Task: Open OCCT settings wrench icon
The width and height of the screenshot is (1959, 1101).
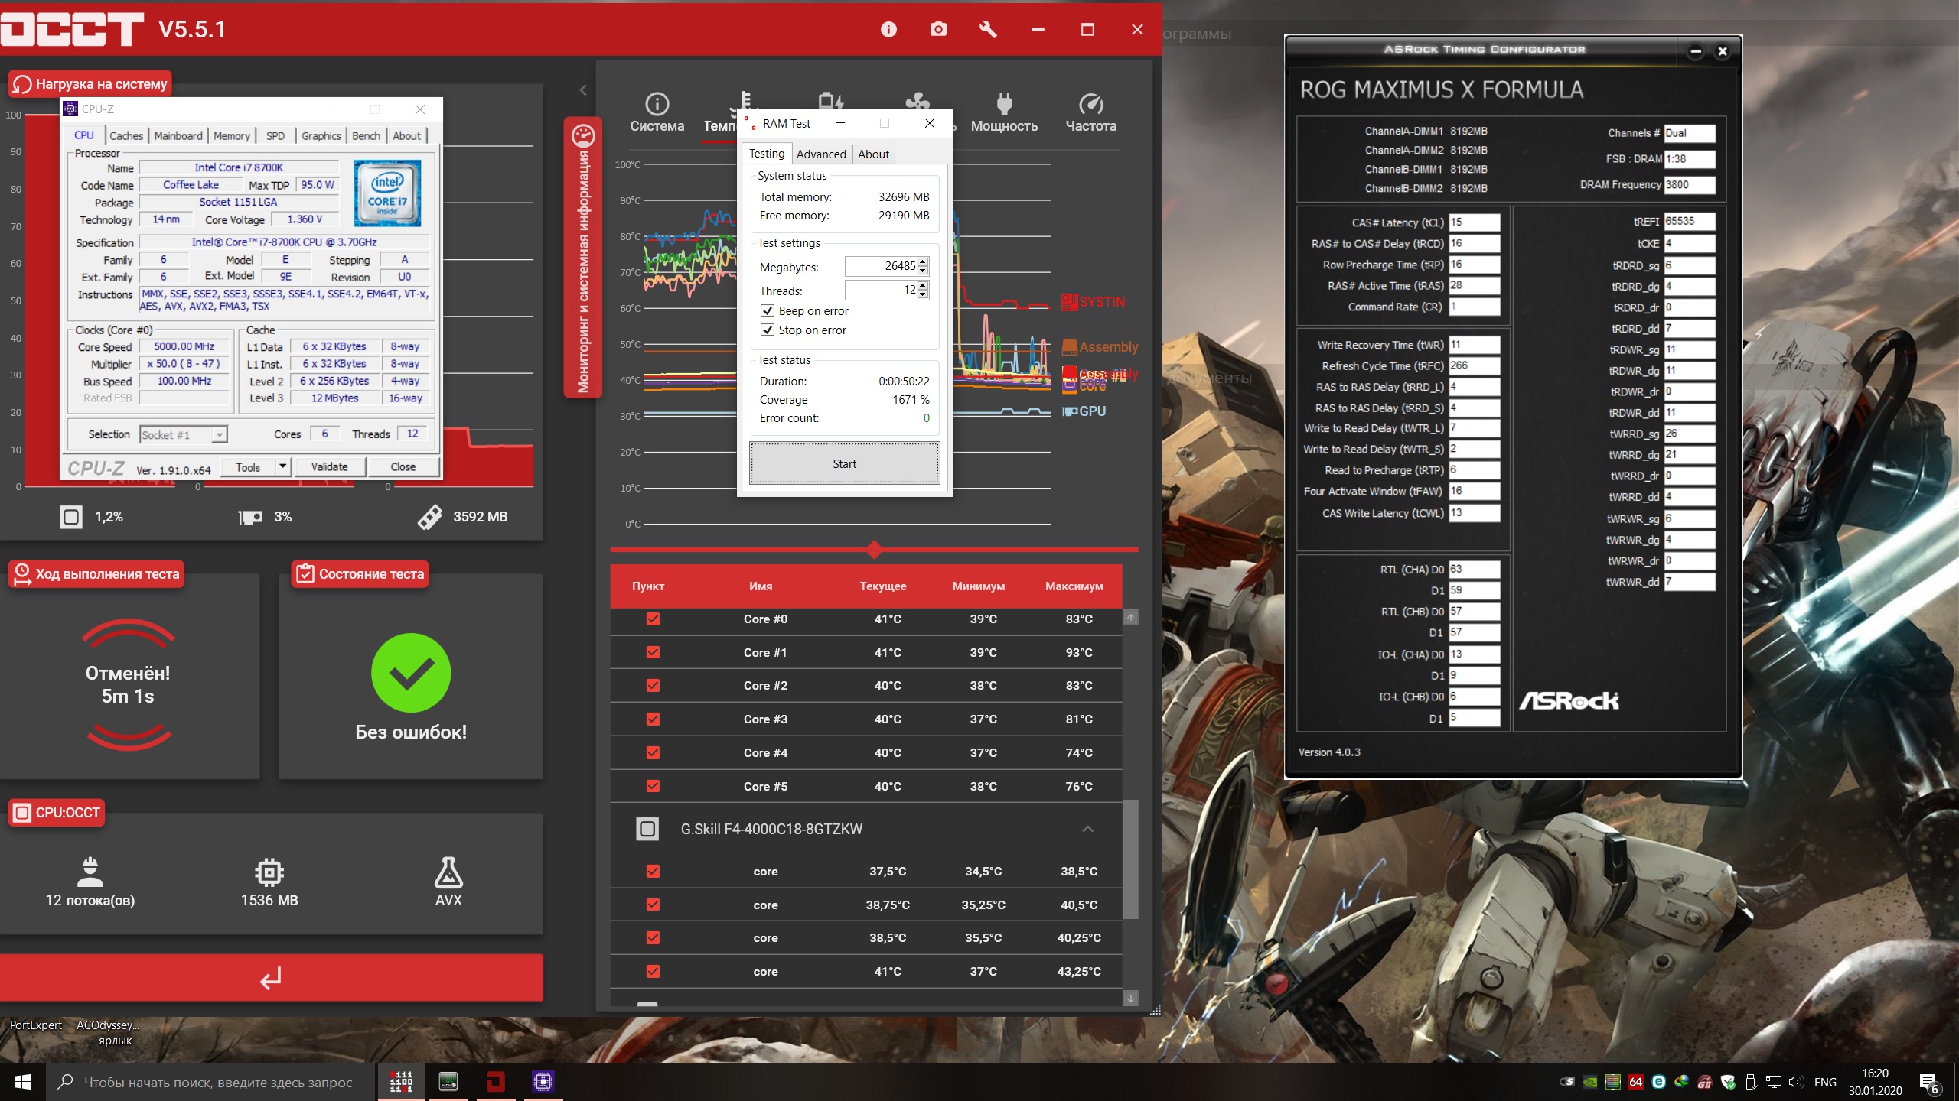Action: [x=988, y=30]
